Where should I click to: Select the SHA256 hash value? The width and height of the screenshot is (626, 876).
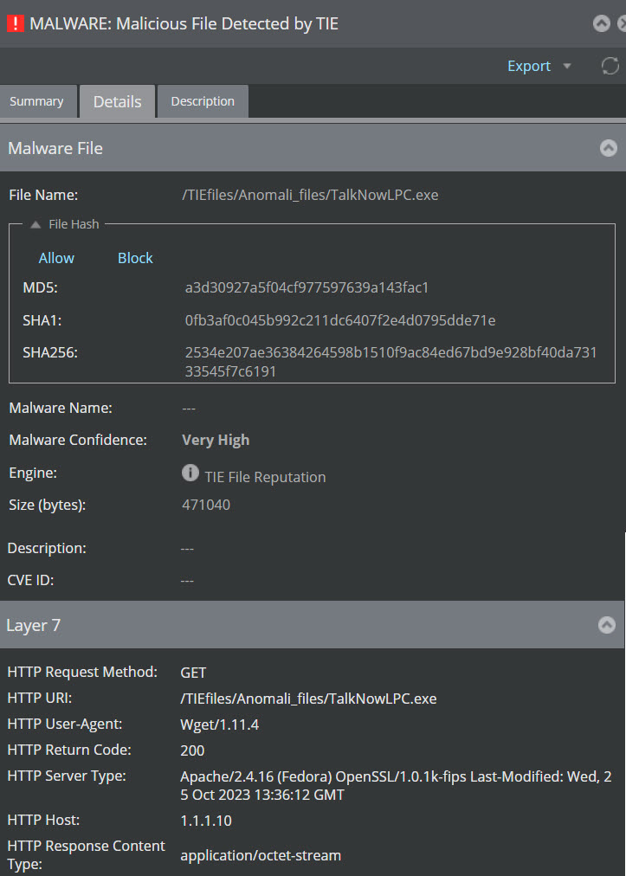[391, 362]
